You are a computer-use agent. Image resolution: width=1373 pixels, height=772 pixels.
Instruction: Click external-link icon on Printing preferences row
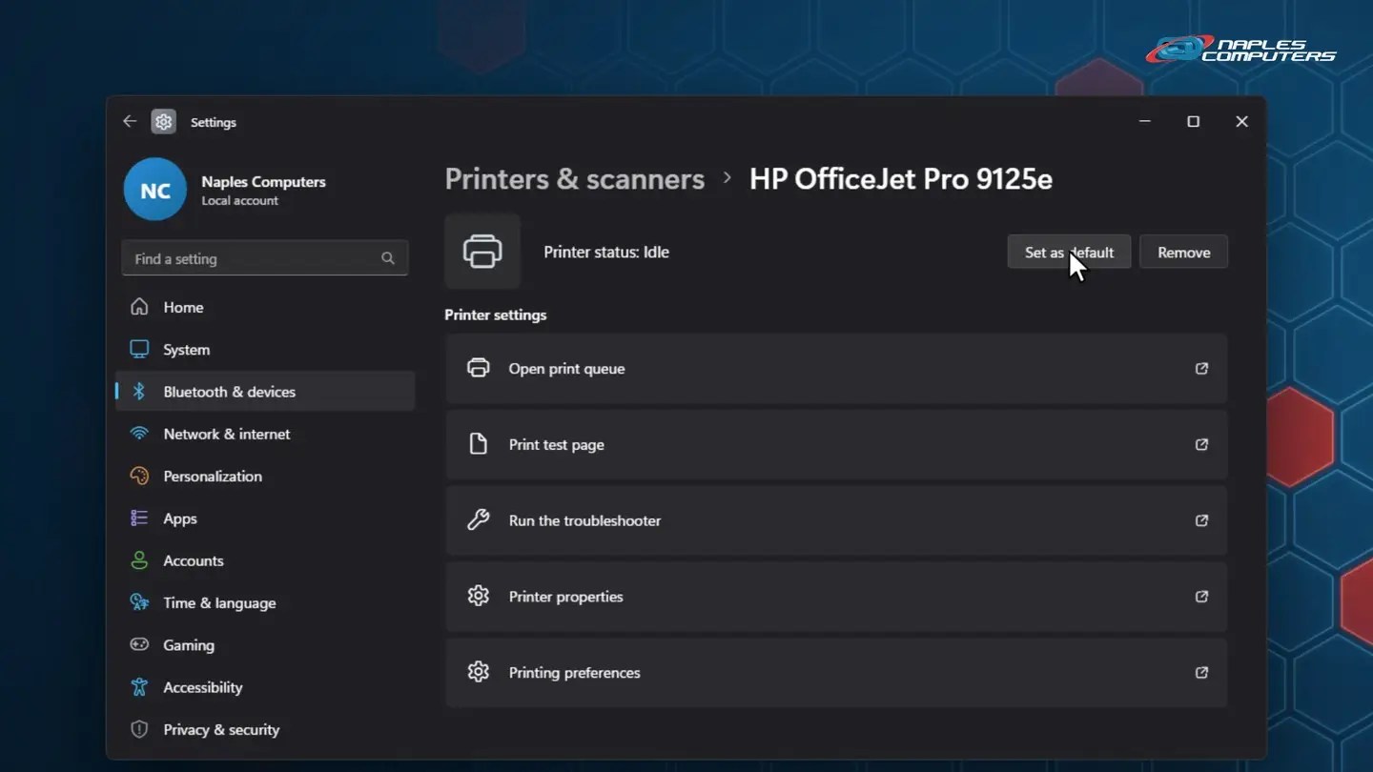[1201, 672]
